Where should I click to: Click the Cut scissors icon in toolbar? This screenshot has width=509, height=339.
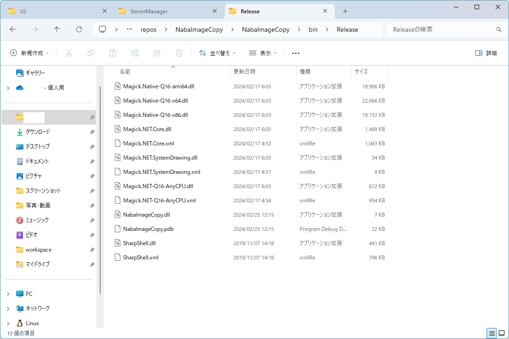69,53
